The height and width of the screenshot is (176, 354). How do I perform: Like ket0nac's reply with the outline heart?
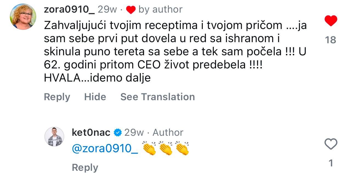coord(331,144)
